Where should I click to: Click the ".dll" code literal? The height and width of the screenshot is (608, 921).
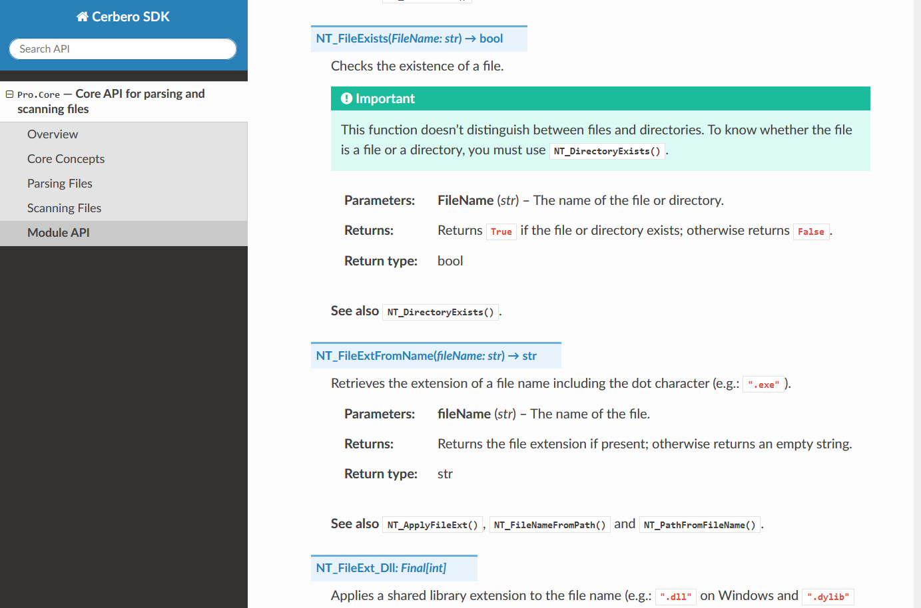click(676, 597)
